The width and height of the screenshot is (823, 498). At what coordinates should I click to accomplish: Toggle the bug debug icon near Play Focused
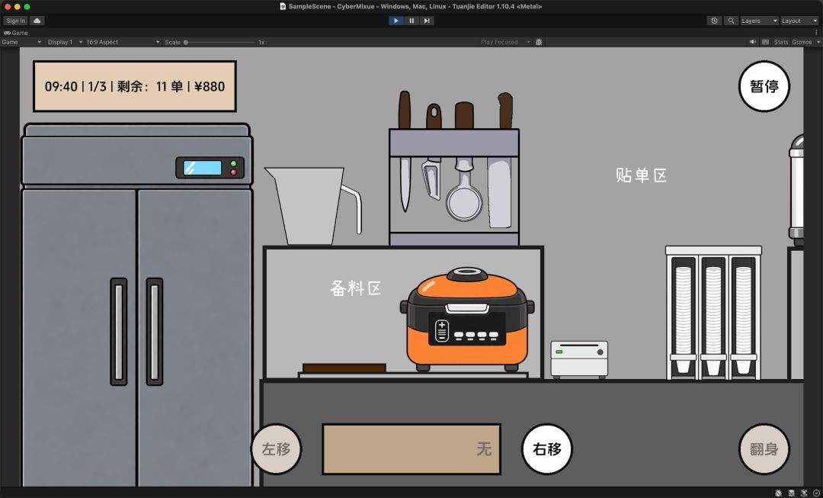539,42
